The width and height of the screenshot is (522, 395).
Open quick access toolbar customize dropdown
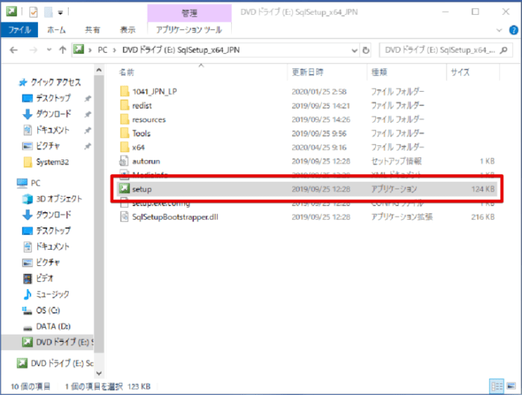click(x=60, y=13)
